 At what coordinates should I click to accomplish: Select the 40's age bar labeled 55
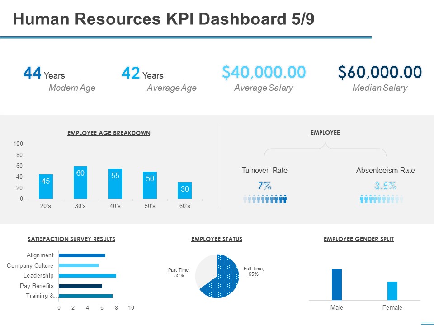pyautogui.click(x=115, y=184)
